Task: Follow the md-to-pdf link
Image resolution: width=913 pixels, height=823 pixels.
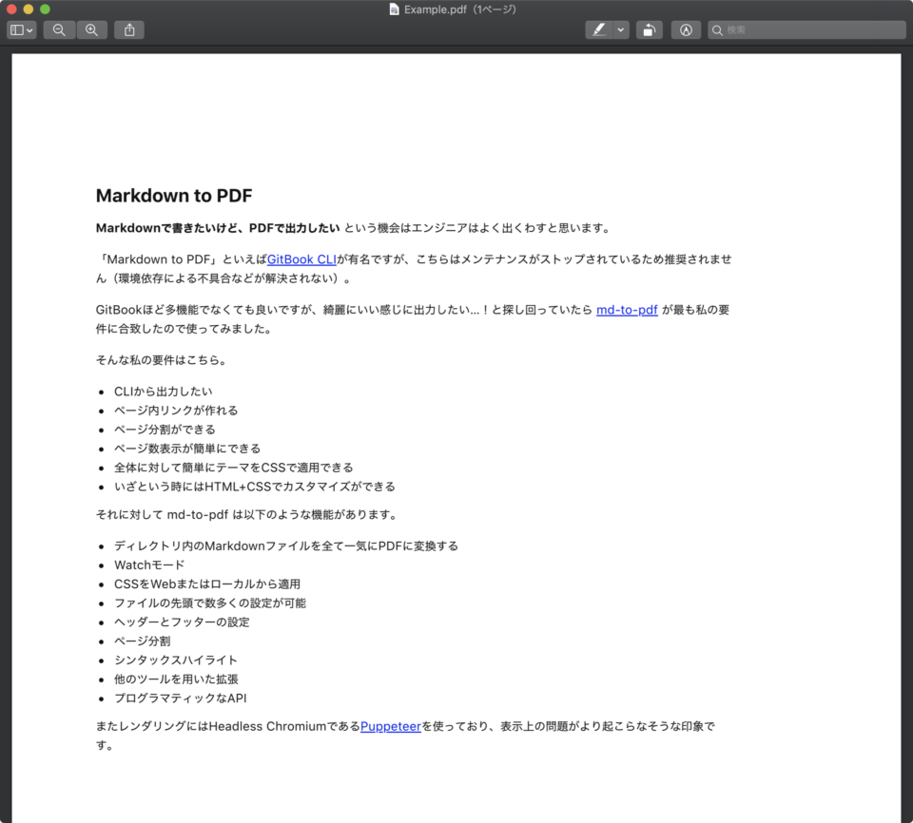Action: coord(627,309)
